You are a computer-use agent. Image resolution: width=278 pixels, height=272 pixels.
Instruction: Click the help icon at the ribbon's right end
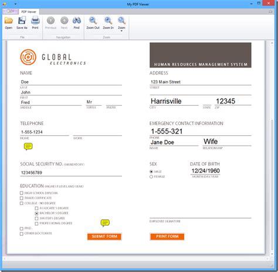coord(270,12)
